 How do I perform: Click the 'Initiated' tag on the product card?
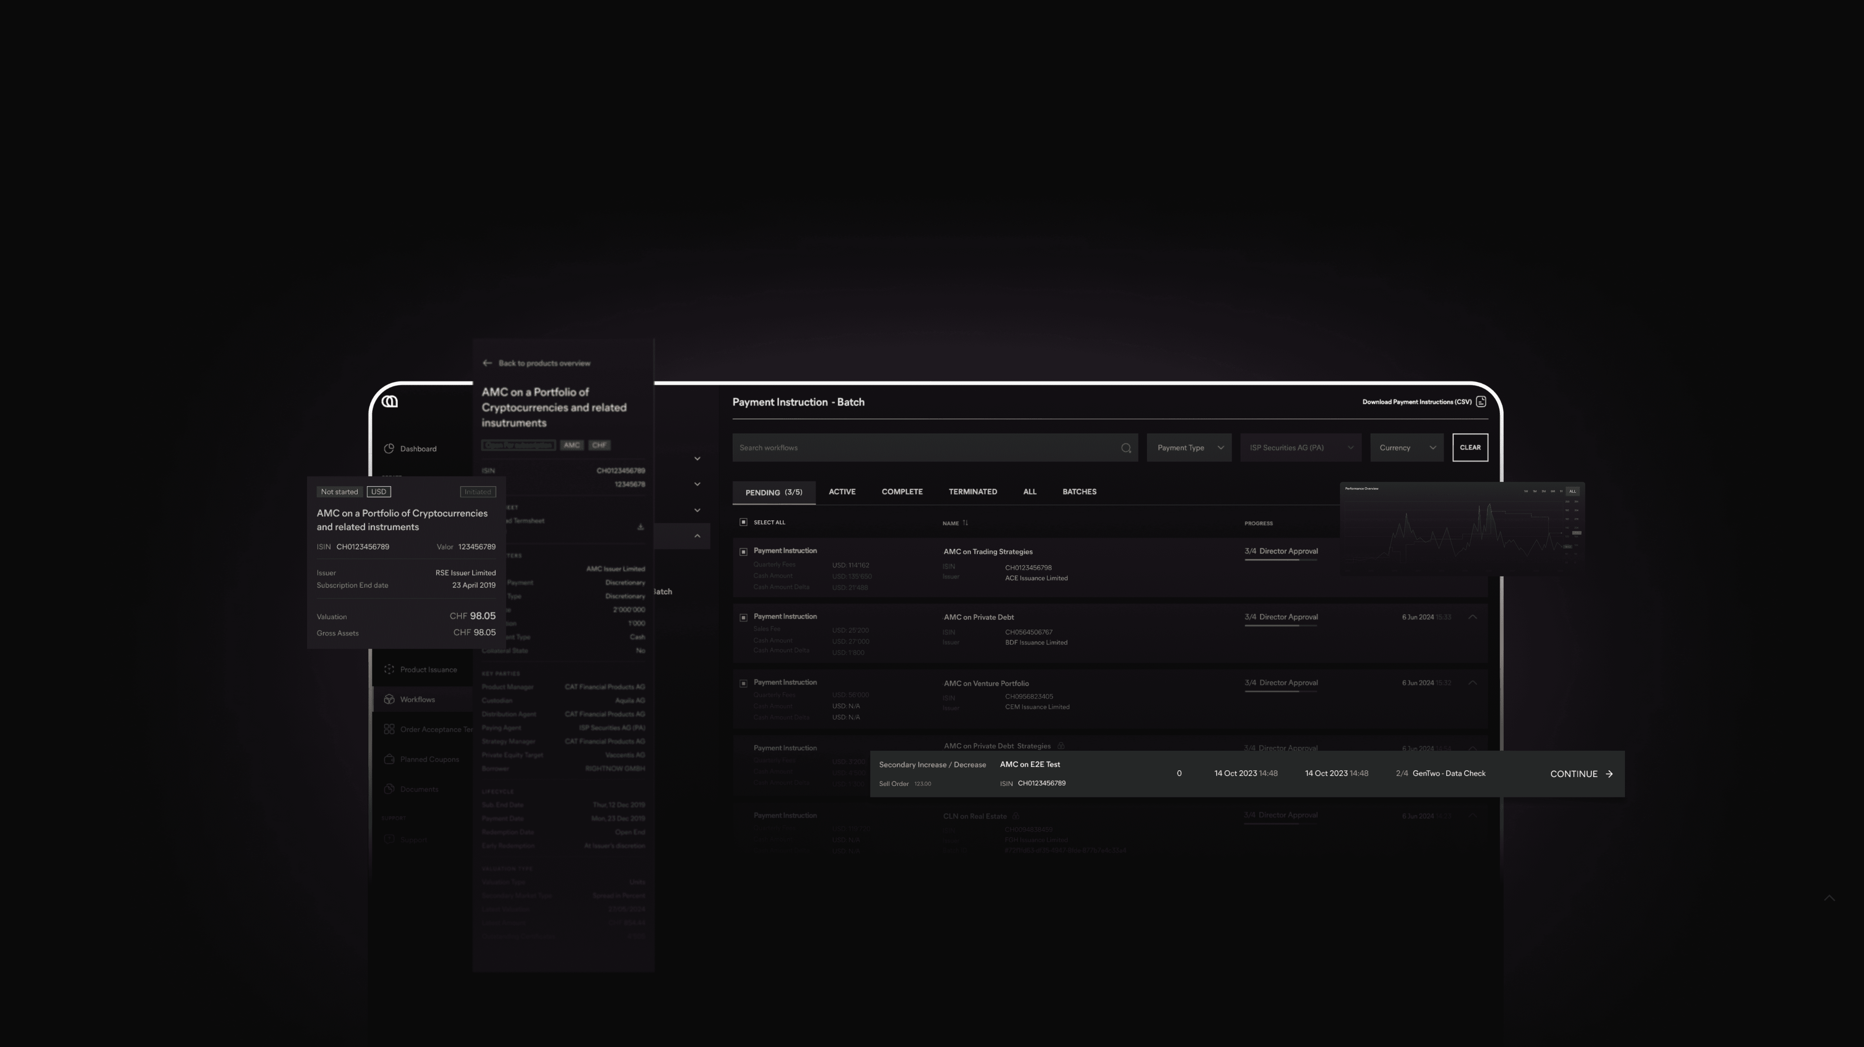478,492
